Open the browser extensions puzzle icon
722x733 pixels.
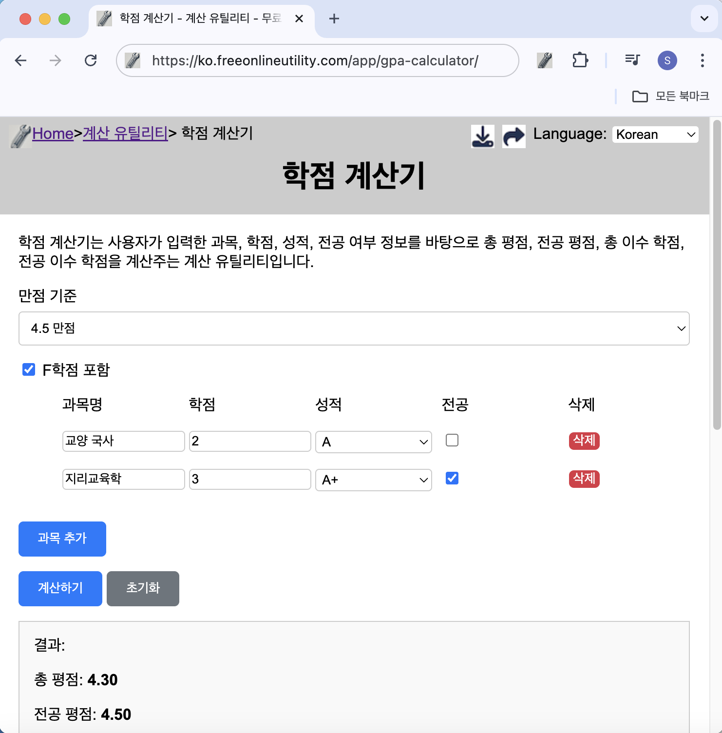click(x=580, y=60)
